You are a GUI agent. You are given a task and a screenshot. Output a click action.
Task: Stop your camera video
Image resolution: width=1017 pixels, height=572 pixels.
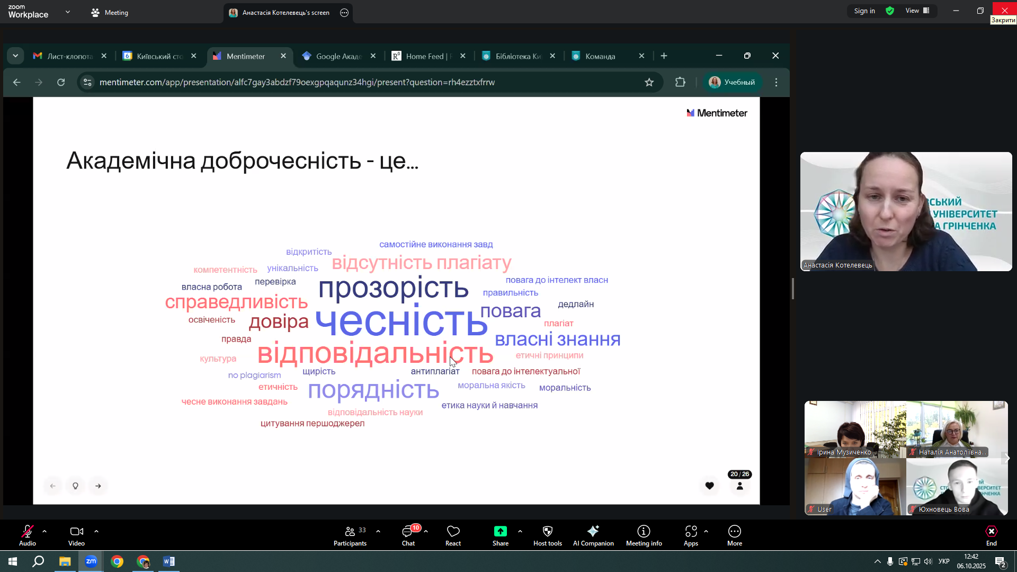click(76, 535)
